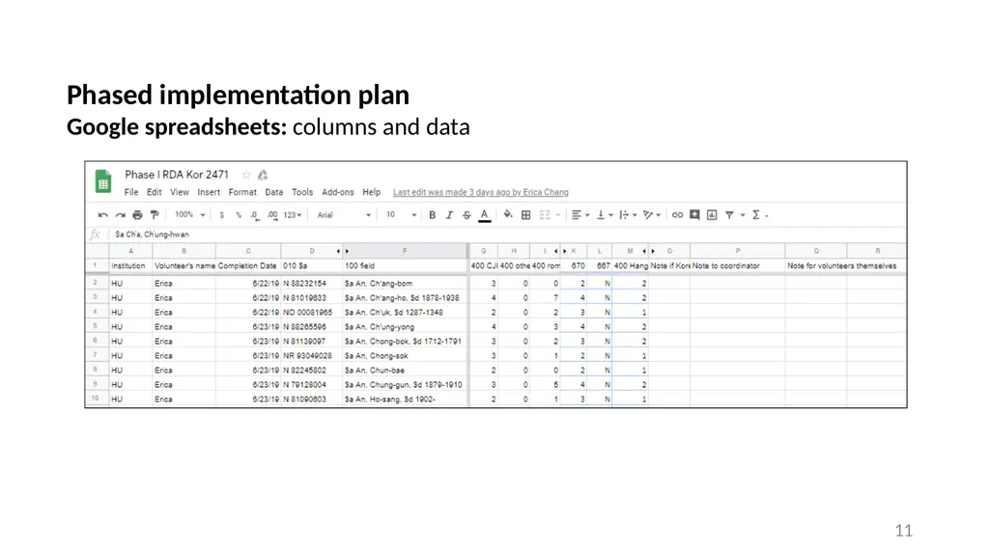
Task: Click cell '$a An, Ho-sang, $d 1902-'
Action: tap(405, 400)
